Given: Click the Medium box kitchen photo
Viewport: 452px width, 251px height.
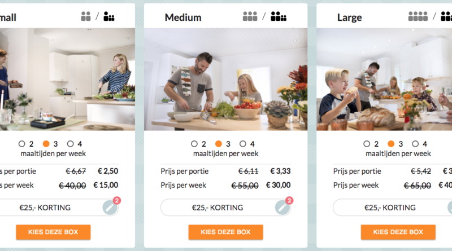Looking at the screenshot, I should [x=226, y=79].
